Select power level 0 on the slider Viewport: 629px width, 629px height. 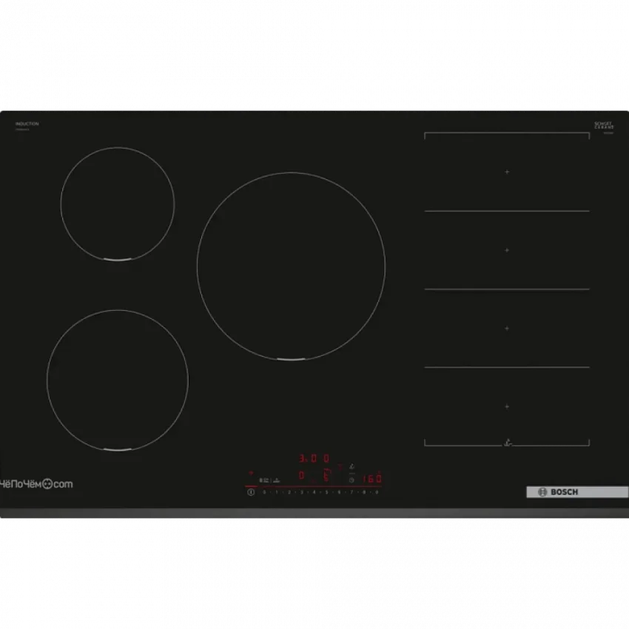(x=264, y=492)
